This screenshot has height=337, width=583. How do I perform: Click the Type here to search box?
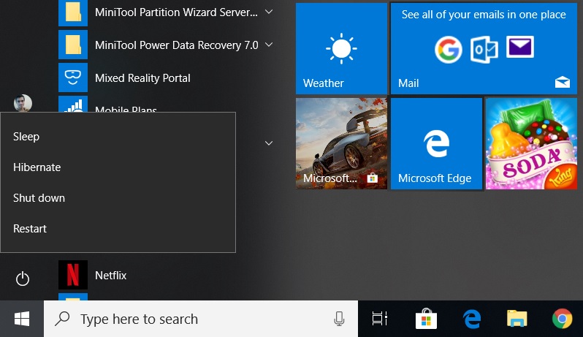[201, 319]
